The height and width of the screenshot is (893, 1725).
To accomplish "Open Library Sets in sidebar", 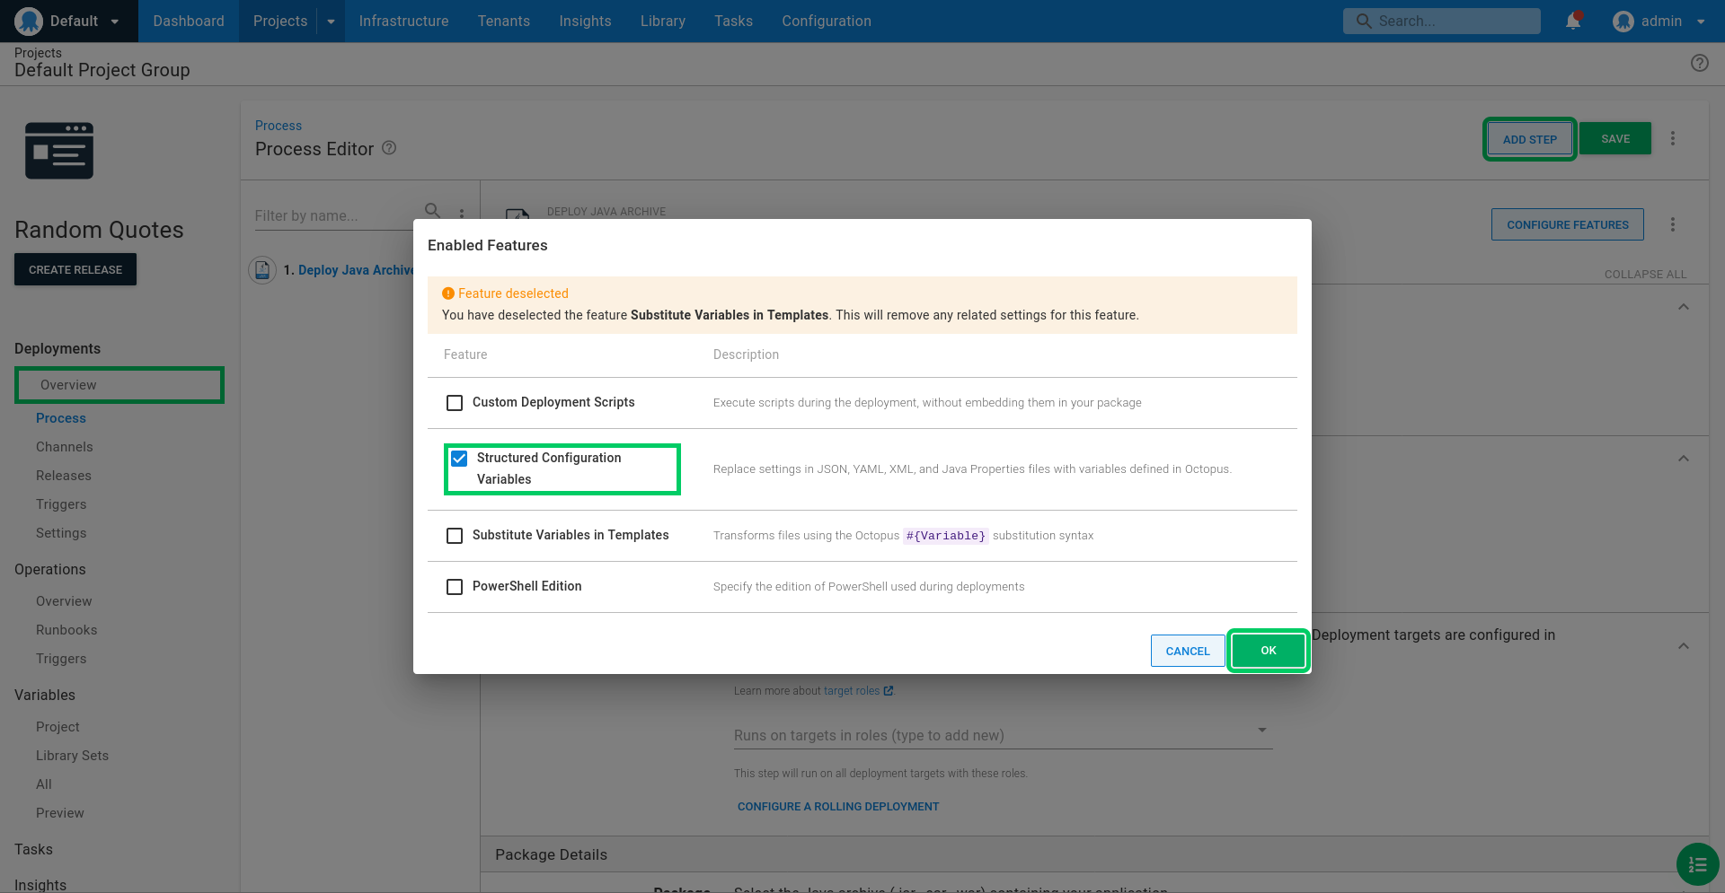I will (x=72, y=756).
